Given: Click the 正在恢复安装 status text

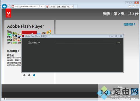Looking at the screenshot, I should tap(34, 43).
